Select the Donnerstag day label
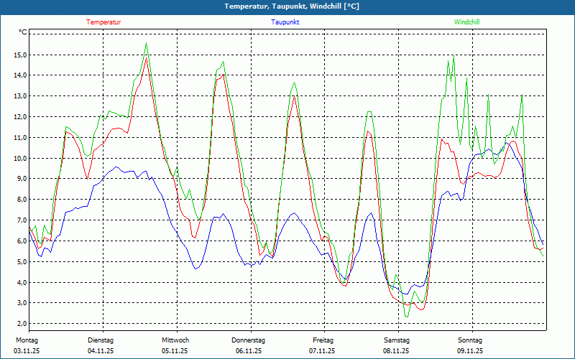 tap(249, 340)
